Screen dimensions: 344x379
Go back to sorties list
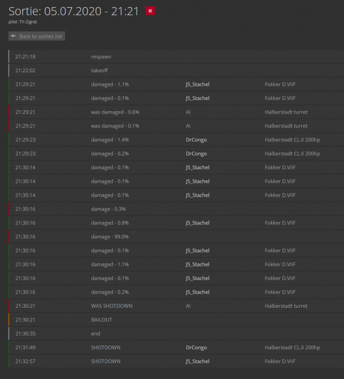tap(37, 36)
